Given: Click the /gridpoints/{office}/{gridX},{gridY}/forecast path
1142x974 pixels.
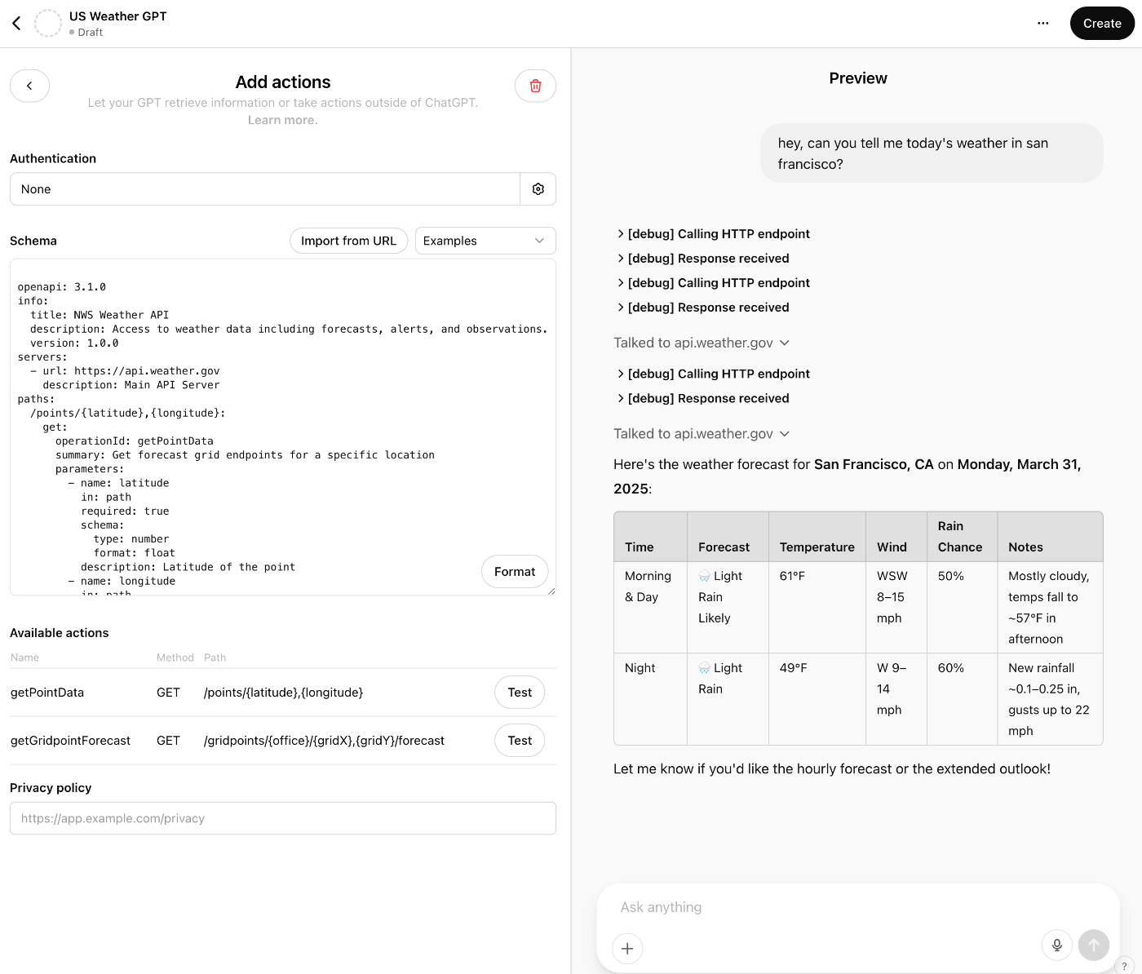Looking at the screenshot, I should click(x=324, y=741).
